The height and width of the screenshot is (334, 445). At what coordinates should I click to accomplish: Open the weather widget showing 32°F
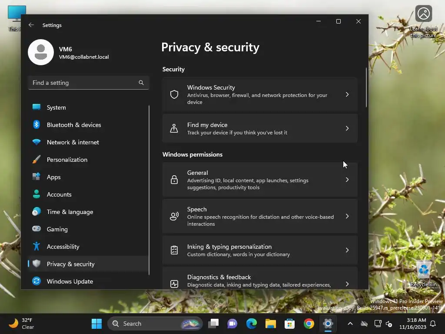tap(21, 324)
